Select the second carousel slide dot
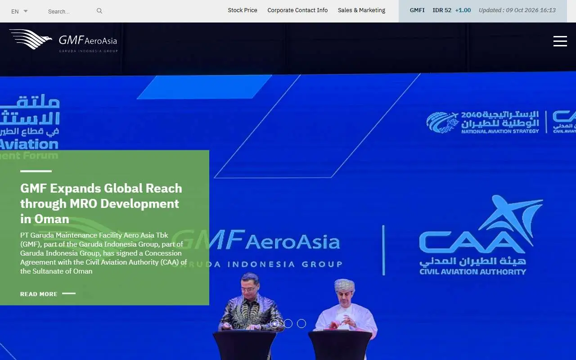Screen dimensions: 576x360 pyautogui.click(x=288, y=324)
